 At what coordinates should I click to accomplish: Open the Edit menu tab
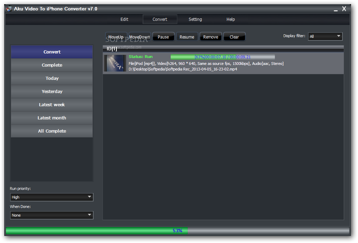point(124,19)
